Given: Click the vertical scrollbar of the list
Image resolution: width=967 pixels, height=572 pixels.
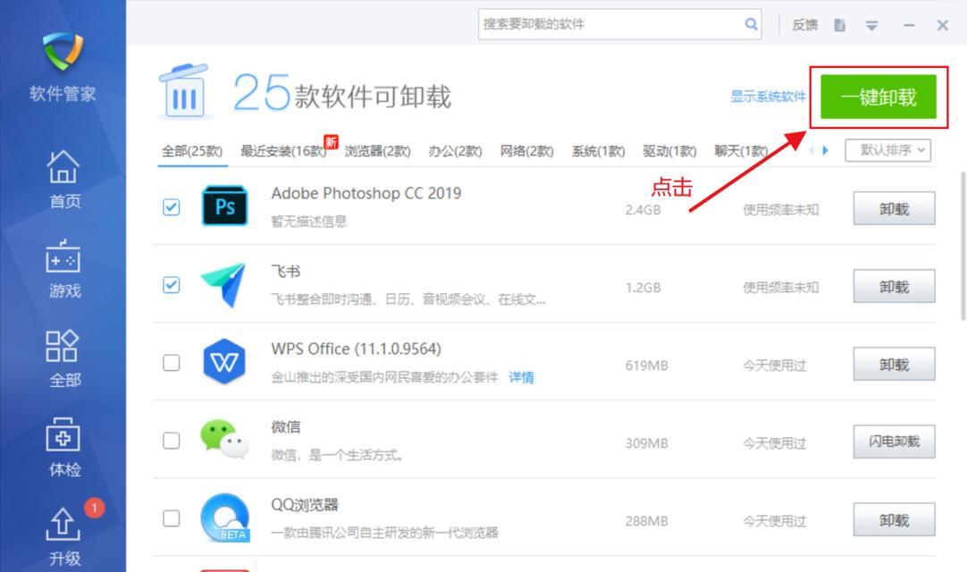Looking at the screenshot, I should tap(962, 246).
